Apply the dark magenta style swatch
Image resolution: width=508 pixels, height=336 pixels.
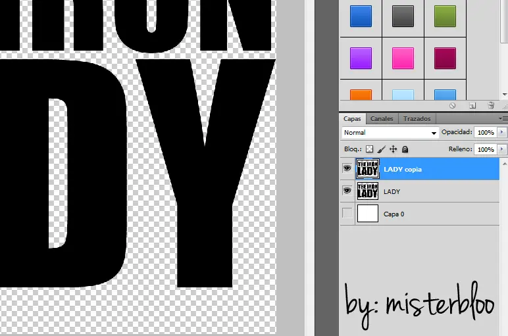tap(445, 59)
